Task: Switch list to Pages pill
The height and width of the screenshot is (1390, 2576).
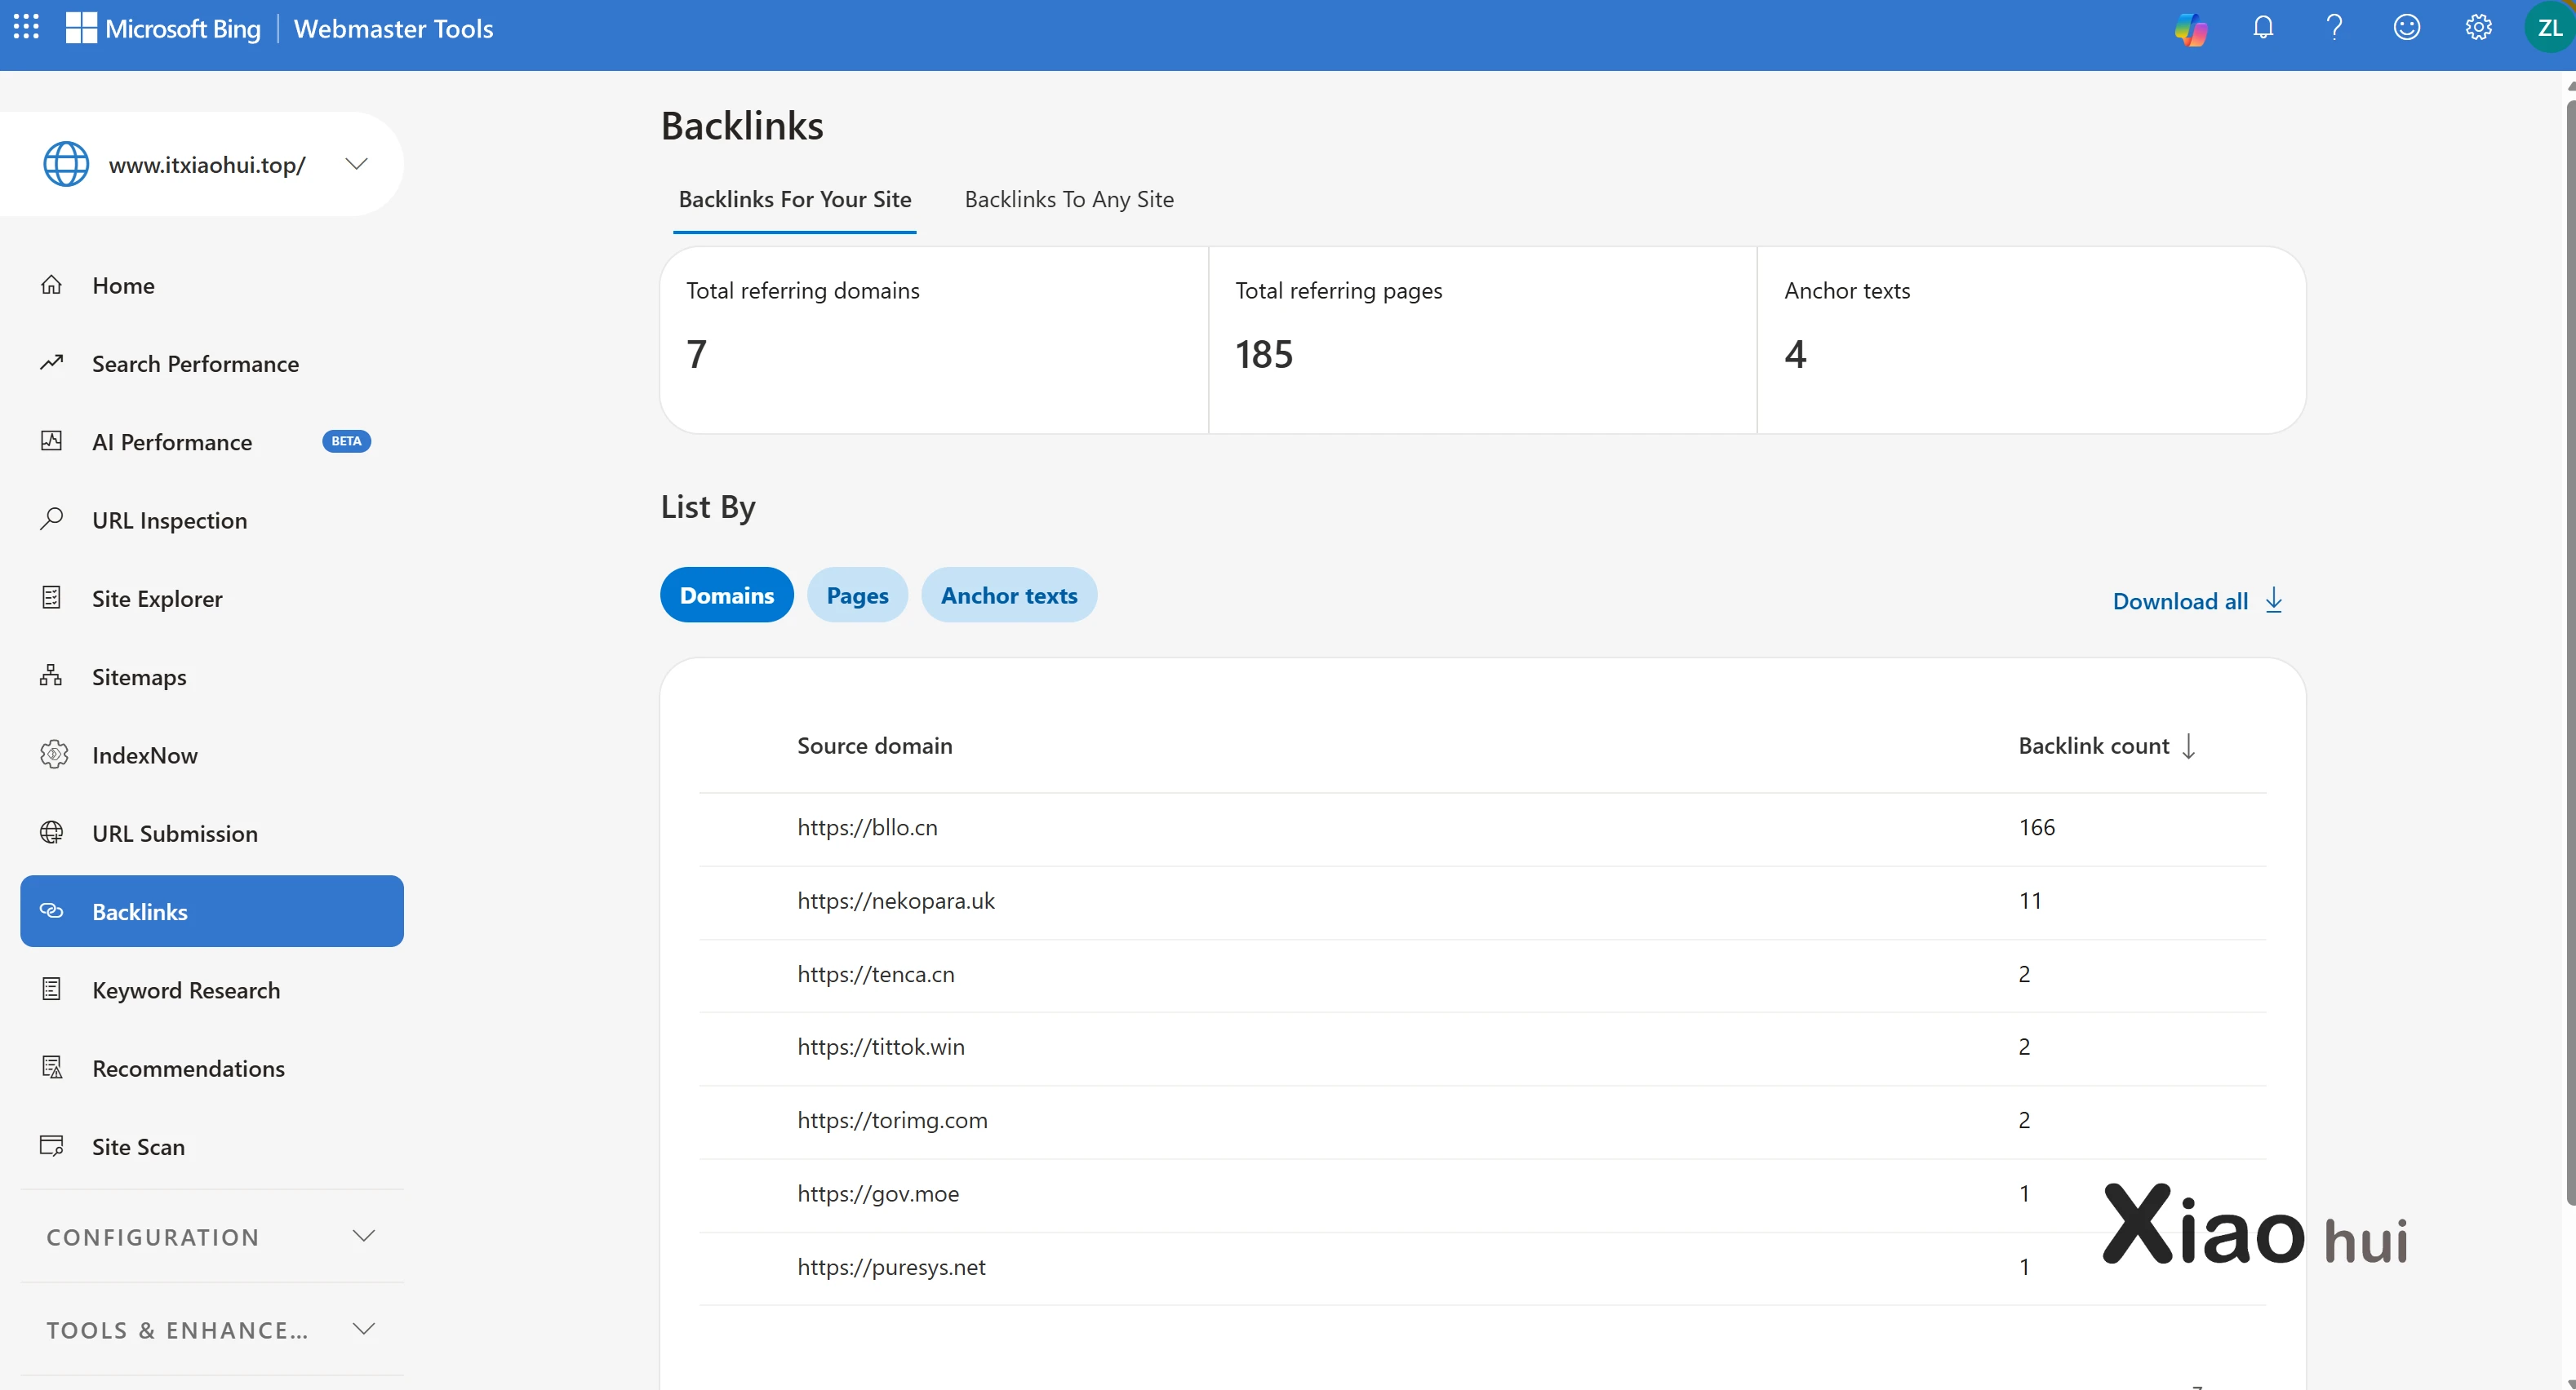Action: (x=857, y=595)
